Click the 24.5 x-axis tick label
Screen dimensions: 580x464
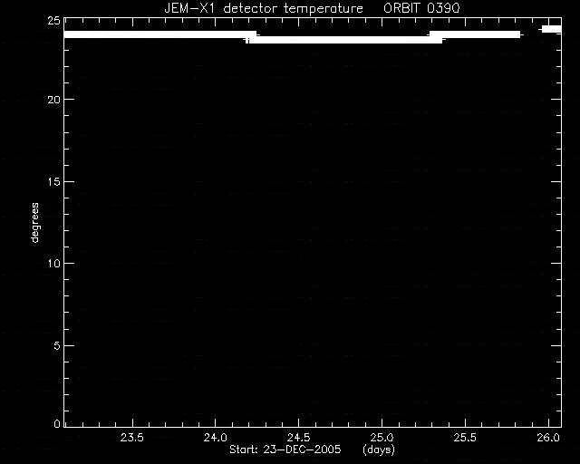298,438
